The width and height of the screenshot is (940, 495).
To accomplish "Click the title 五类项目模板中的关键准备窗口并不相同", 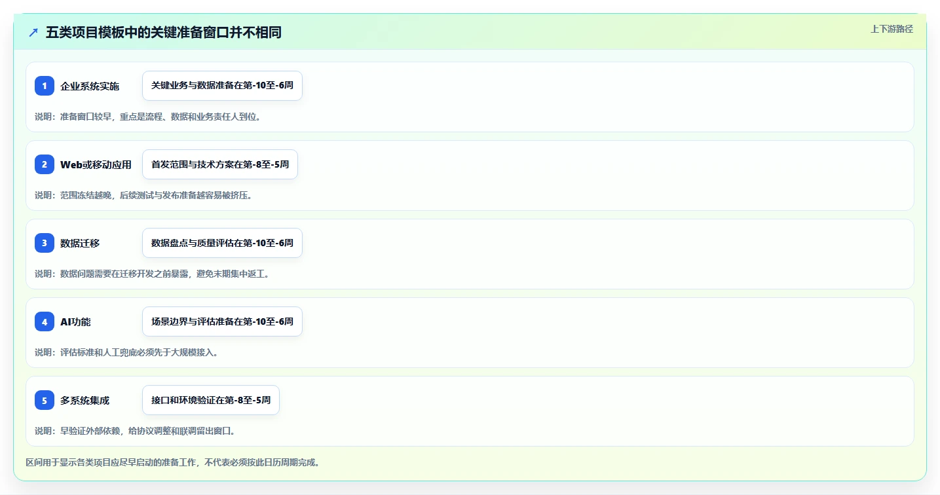I will pos(164,32).
